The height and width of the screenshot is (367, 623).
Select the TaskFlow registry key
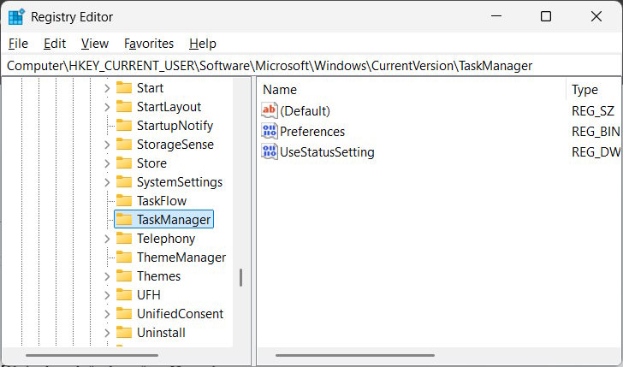pos(162,200)
